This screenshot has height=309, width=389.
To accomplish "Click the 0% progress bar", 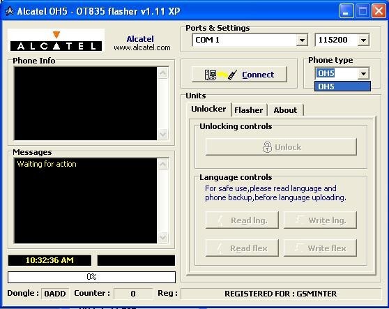I will click(x=91, y=277).
